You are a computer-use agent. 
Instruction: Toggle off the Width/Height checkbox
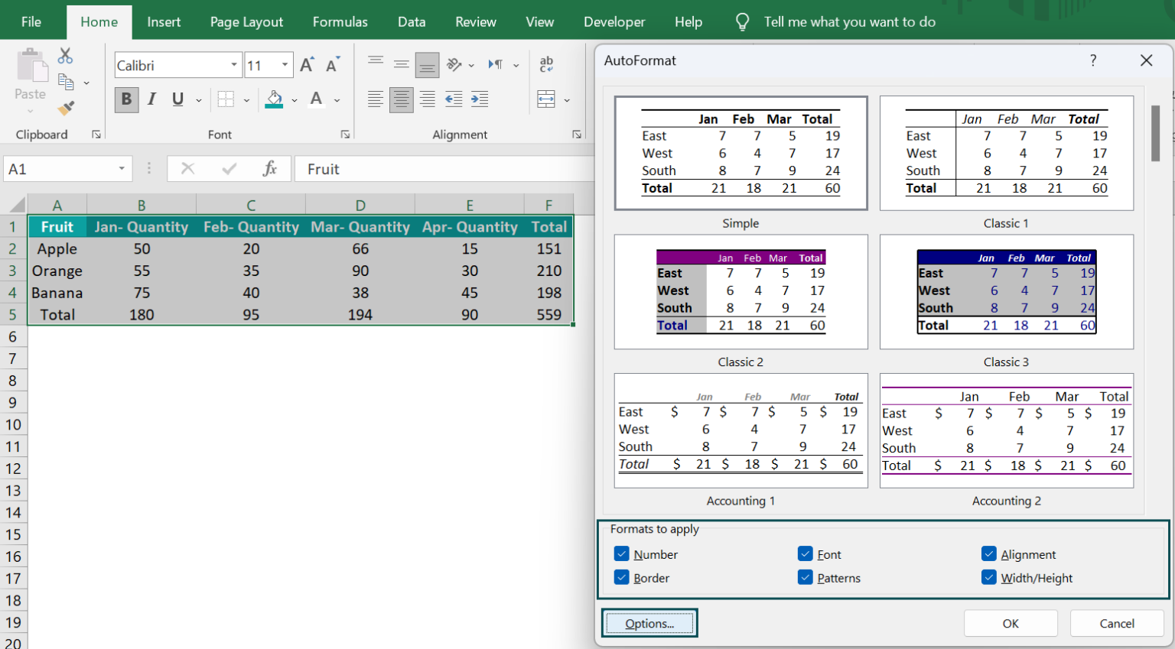pos(988,577)
